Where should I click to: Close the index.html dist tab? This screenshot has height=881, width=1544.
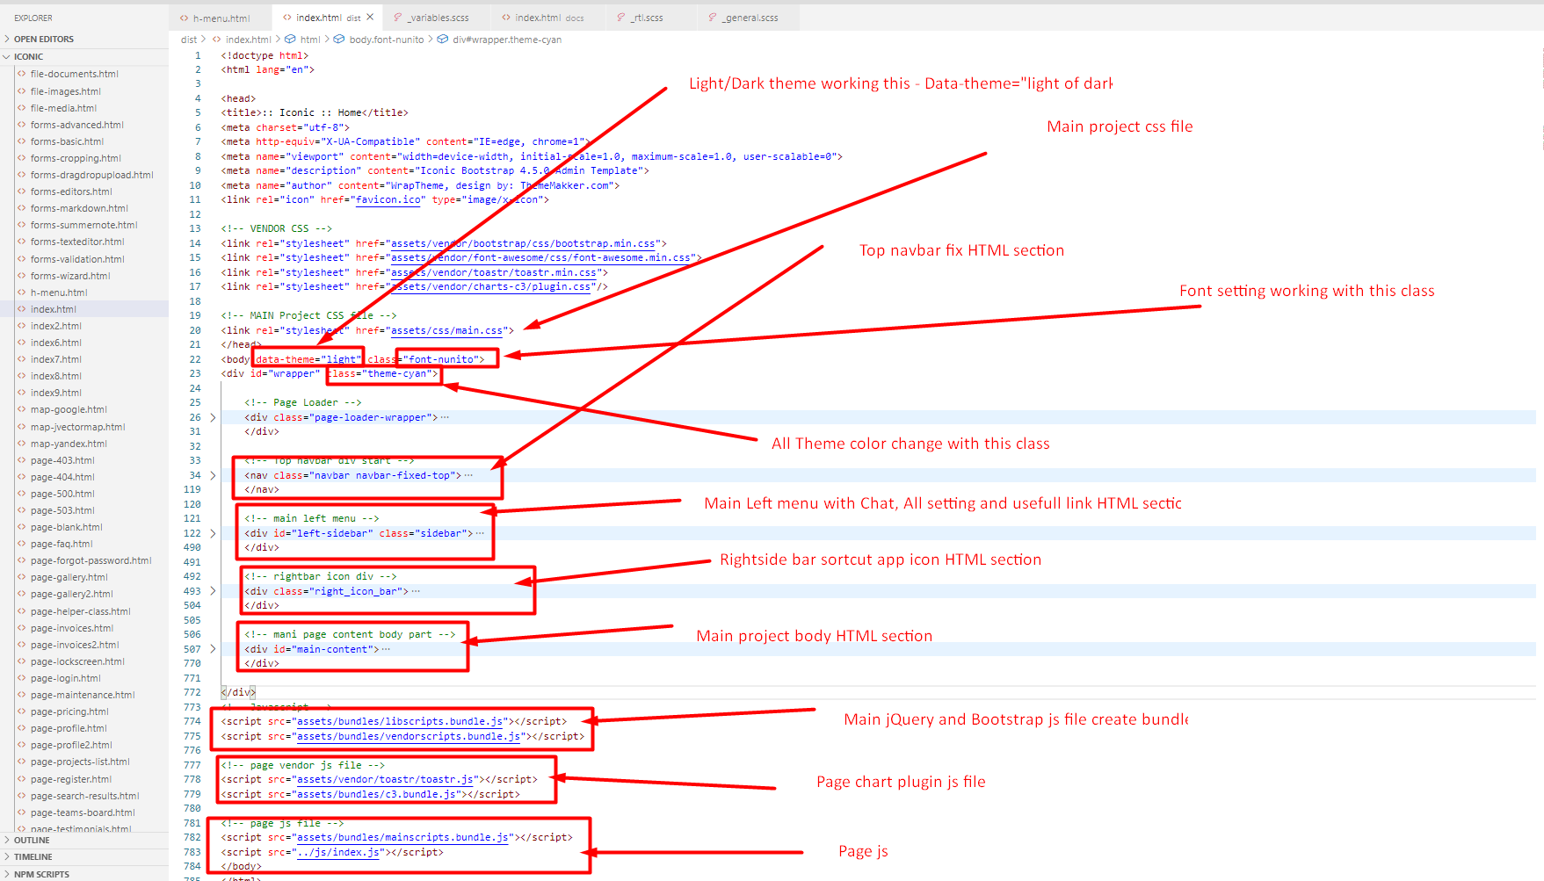point(370,18)
